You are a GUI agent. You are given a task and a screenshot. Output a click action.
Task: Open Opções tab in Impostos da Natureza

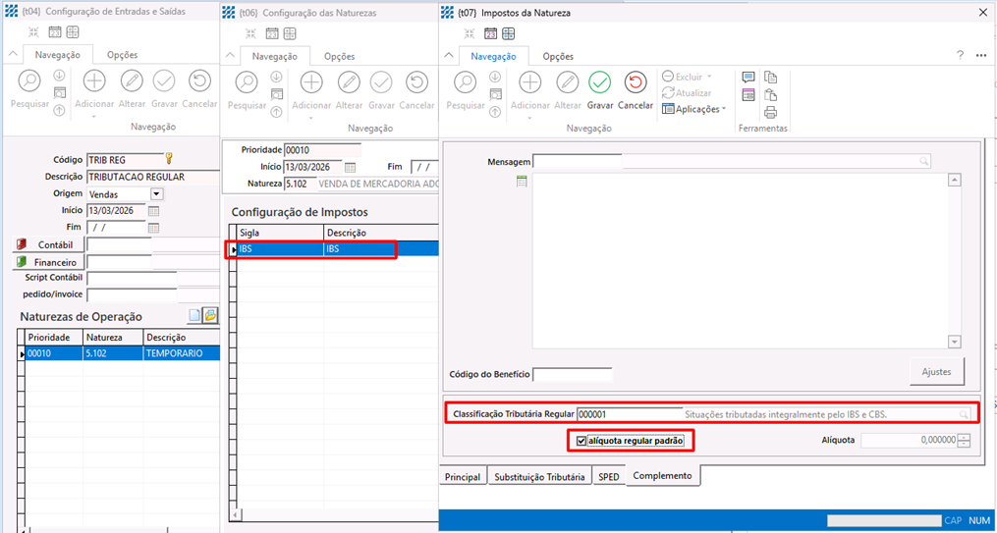click(x=558, y=56)
